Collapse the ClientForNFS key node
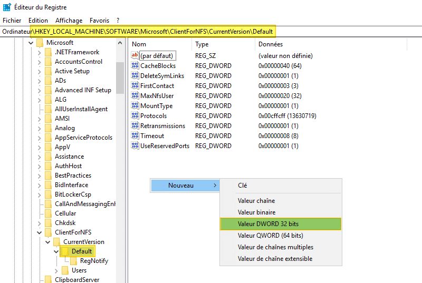This screenshot has height=283, width=422. [40, 232]
